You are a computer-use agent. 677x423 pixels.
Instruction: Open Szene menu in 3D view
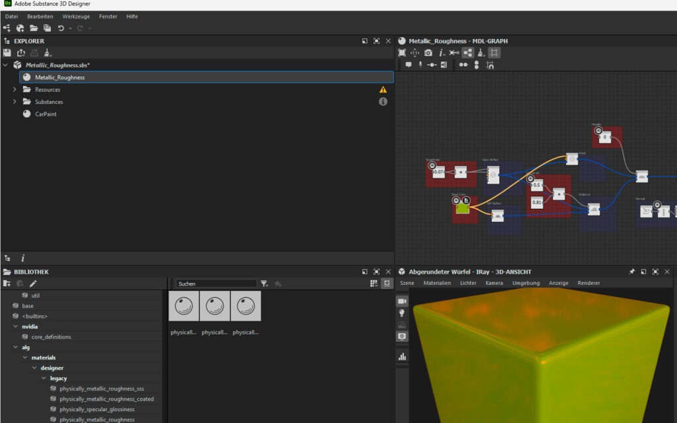[x=407, y=283]
